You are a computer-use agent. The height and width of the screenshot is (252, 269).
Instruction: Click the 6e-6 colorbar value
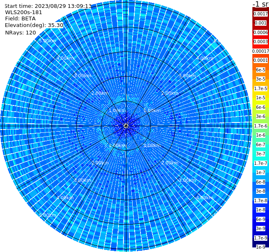260,107
